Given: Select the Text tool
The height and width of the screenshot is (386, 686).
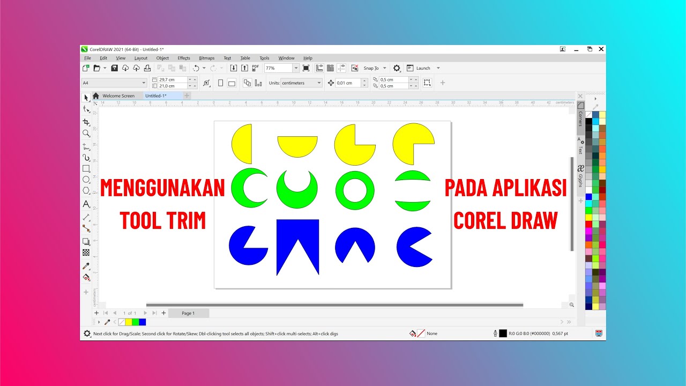Looking at the screenshot, I should [x=86, y=204].
